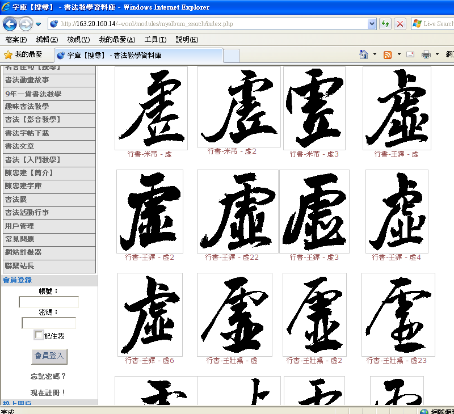Go to 書法字帖下載 sidebar item
Viewport: 454px width, 414px height.
(x=49, y=133)
